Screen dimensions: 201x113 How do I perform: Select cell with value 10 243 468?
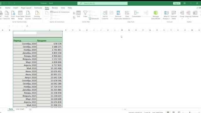[x=50, y=68]
